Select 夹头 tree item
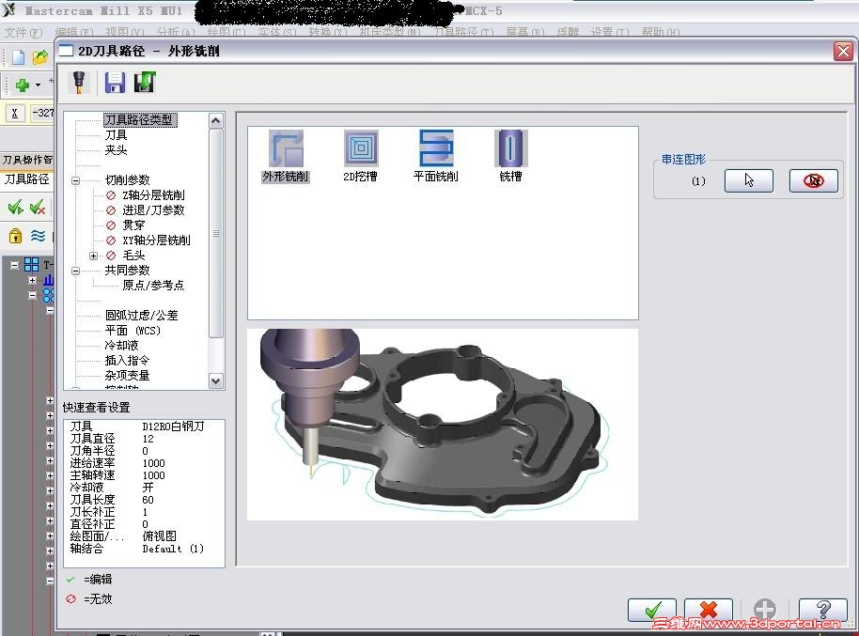This screenshot has width=859, height=636. pos(116,149)
